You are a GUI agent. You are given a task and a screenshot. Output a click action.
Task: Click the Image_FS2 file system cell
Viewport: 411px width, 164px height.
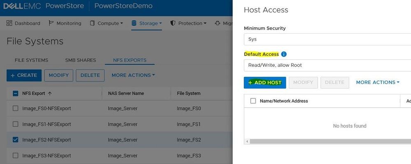click(x=189, y=140)
